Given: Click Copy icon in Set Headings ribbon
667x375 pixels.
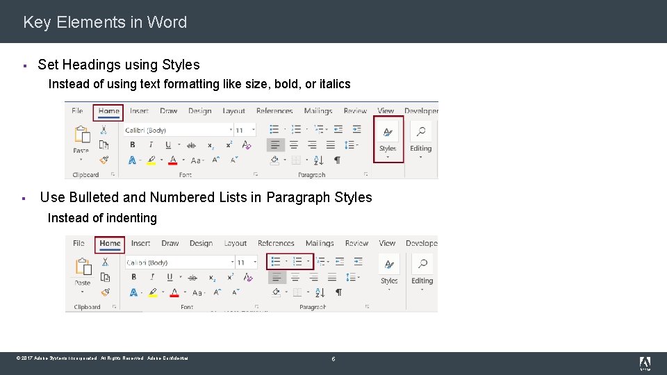Looking at the screenshot, I should tap(104, 145).
